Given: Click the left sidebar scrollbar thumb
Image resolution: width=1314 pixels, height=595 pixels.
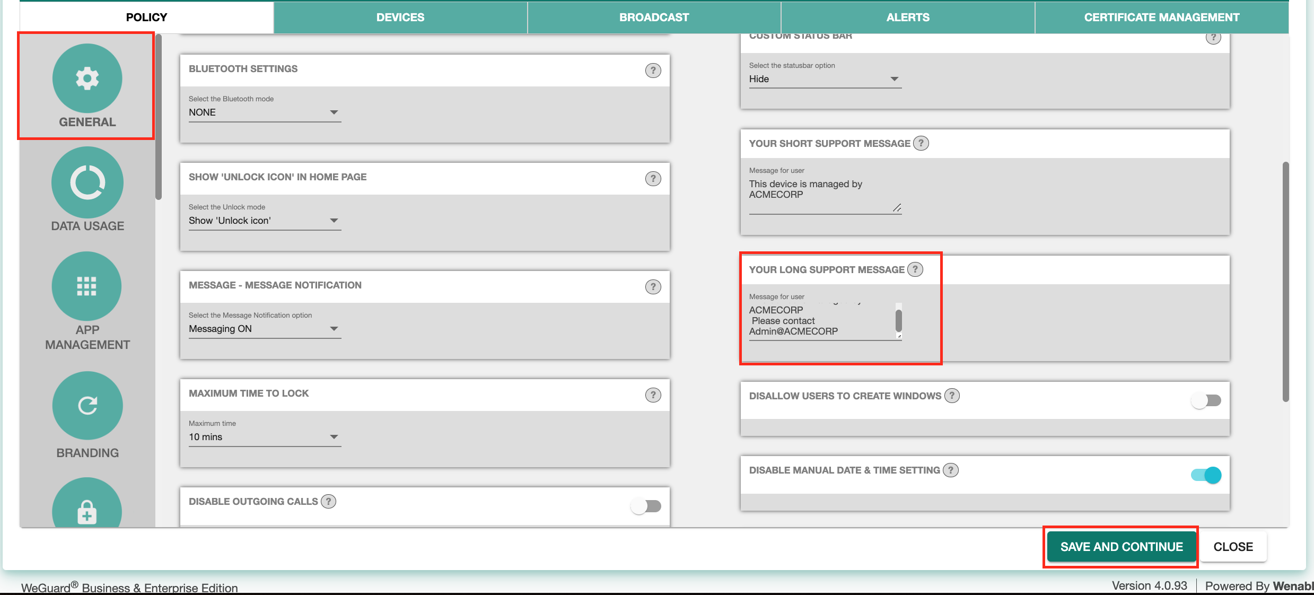Looking at the screenshot, I should pyautogui.click(x=159, y=117).
